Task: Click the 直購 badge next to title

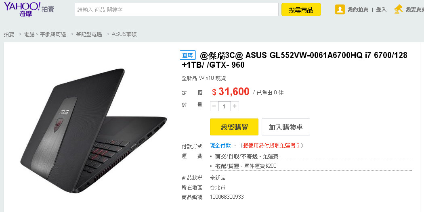Action: [x=188, y=55]
